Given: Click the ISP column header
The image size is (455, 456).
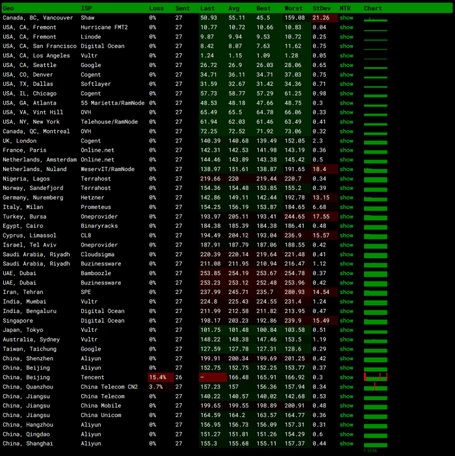Looking at the screenshot, I should [86, 8].
